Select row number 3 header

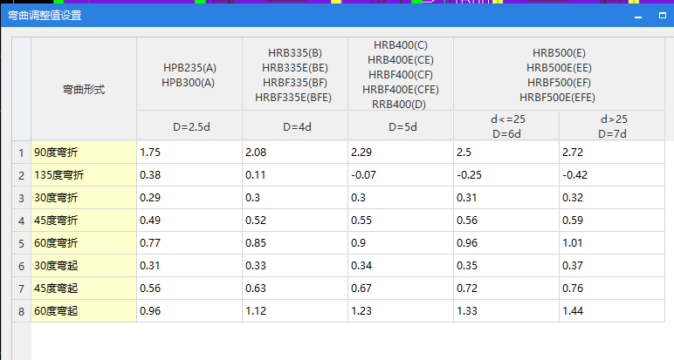[x=22, y=198]
